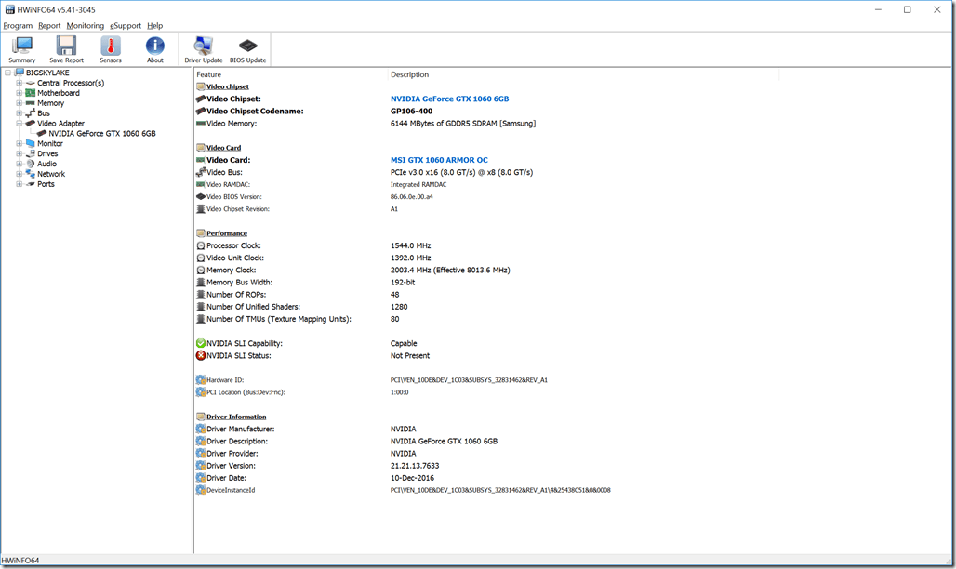Click the Driver Information section heading

coord(236,417)
